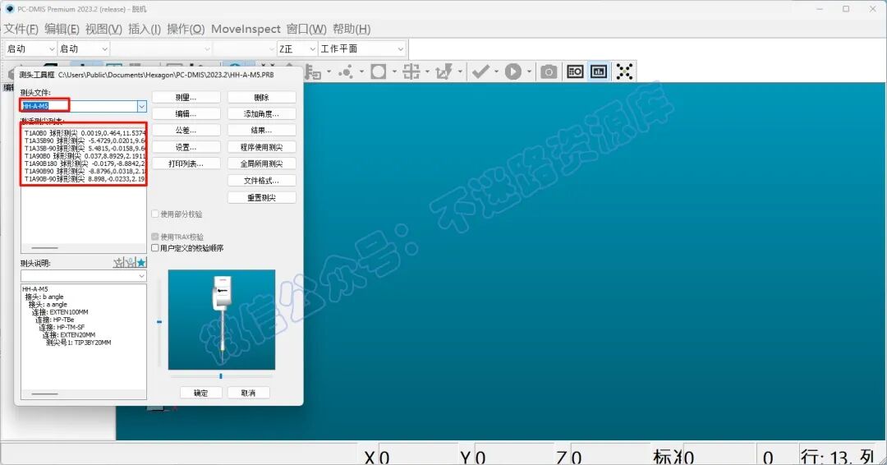Open the arrow beside the play icon
This screenshot has height=465, width=887.
529,71
